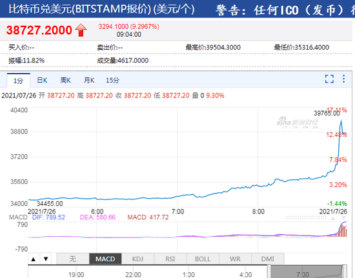Click the 7:00 axis label on chart

177,212
